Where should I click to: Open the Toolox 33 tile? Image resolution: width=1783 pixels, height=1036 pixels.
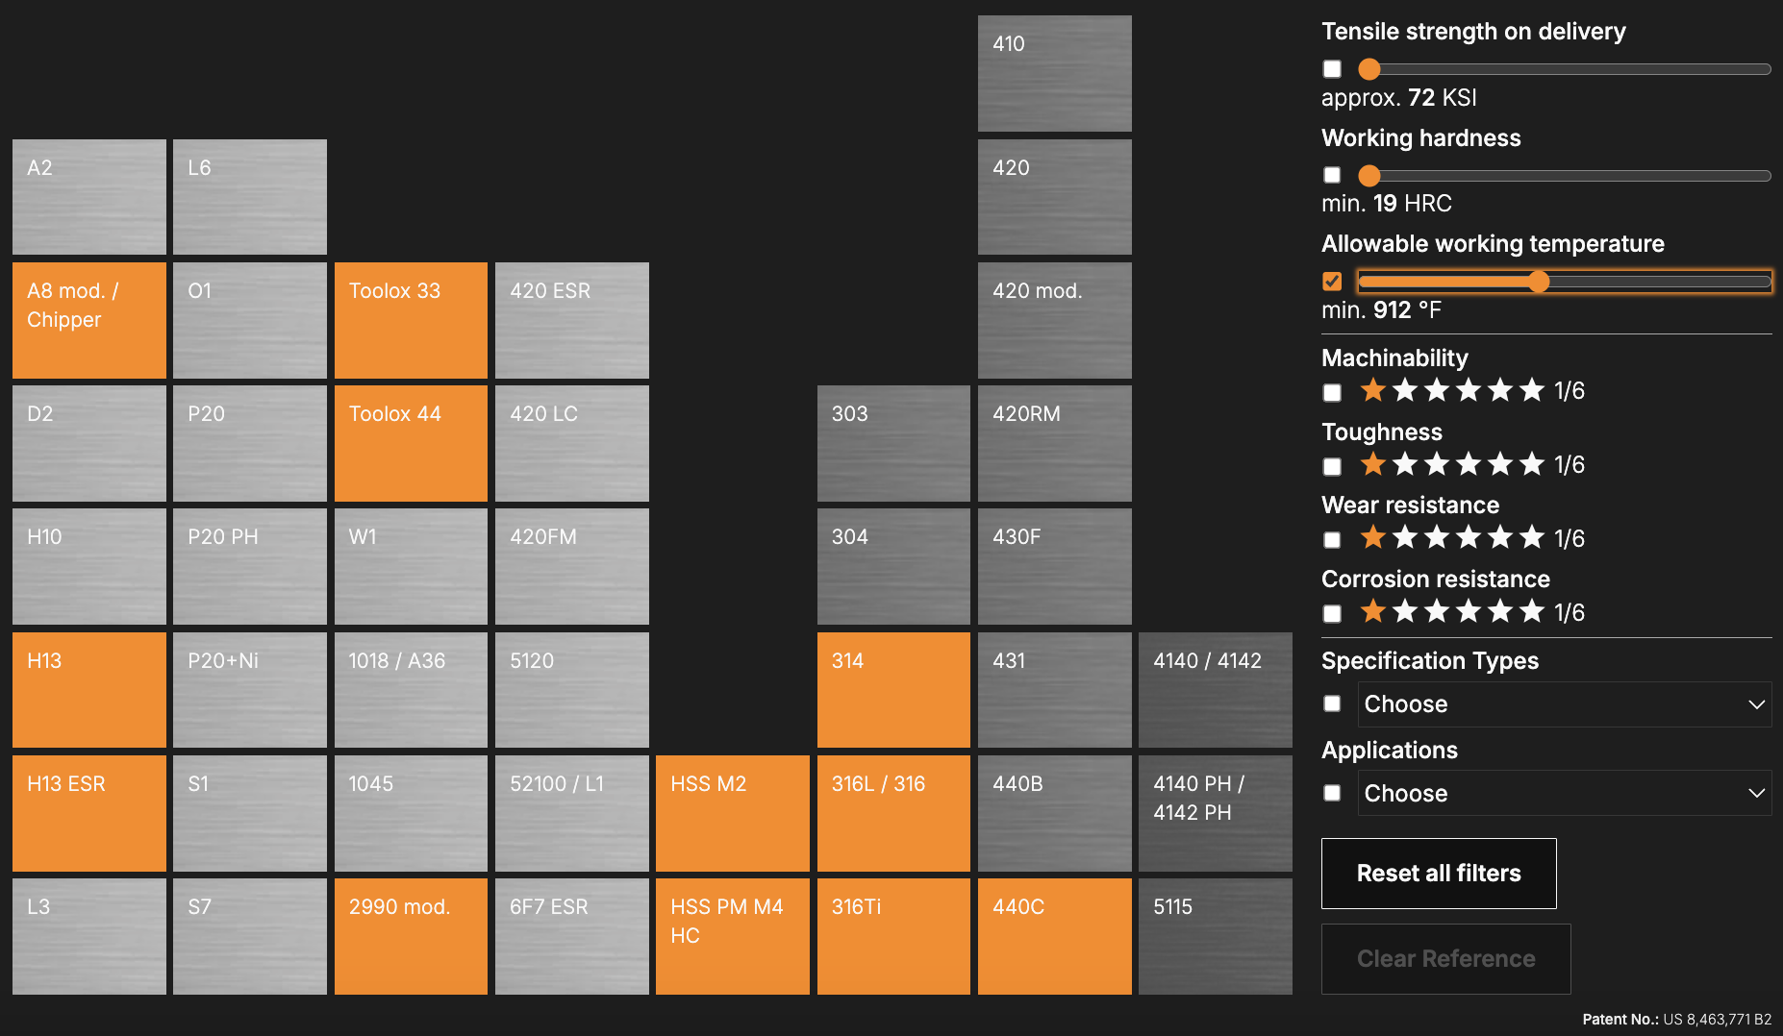411,320
